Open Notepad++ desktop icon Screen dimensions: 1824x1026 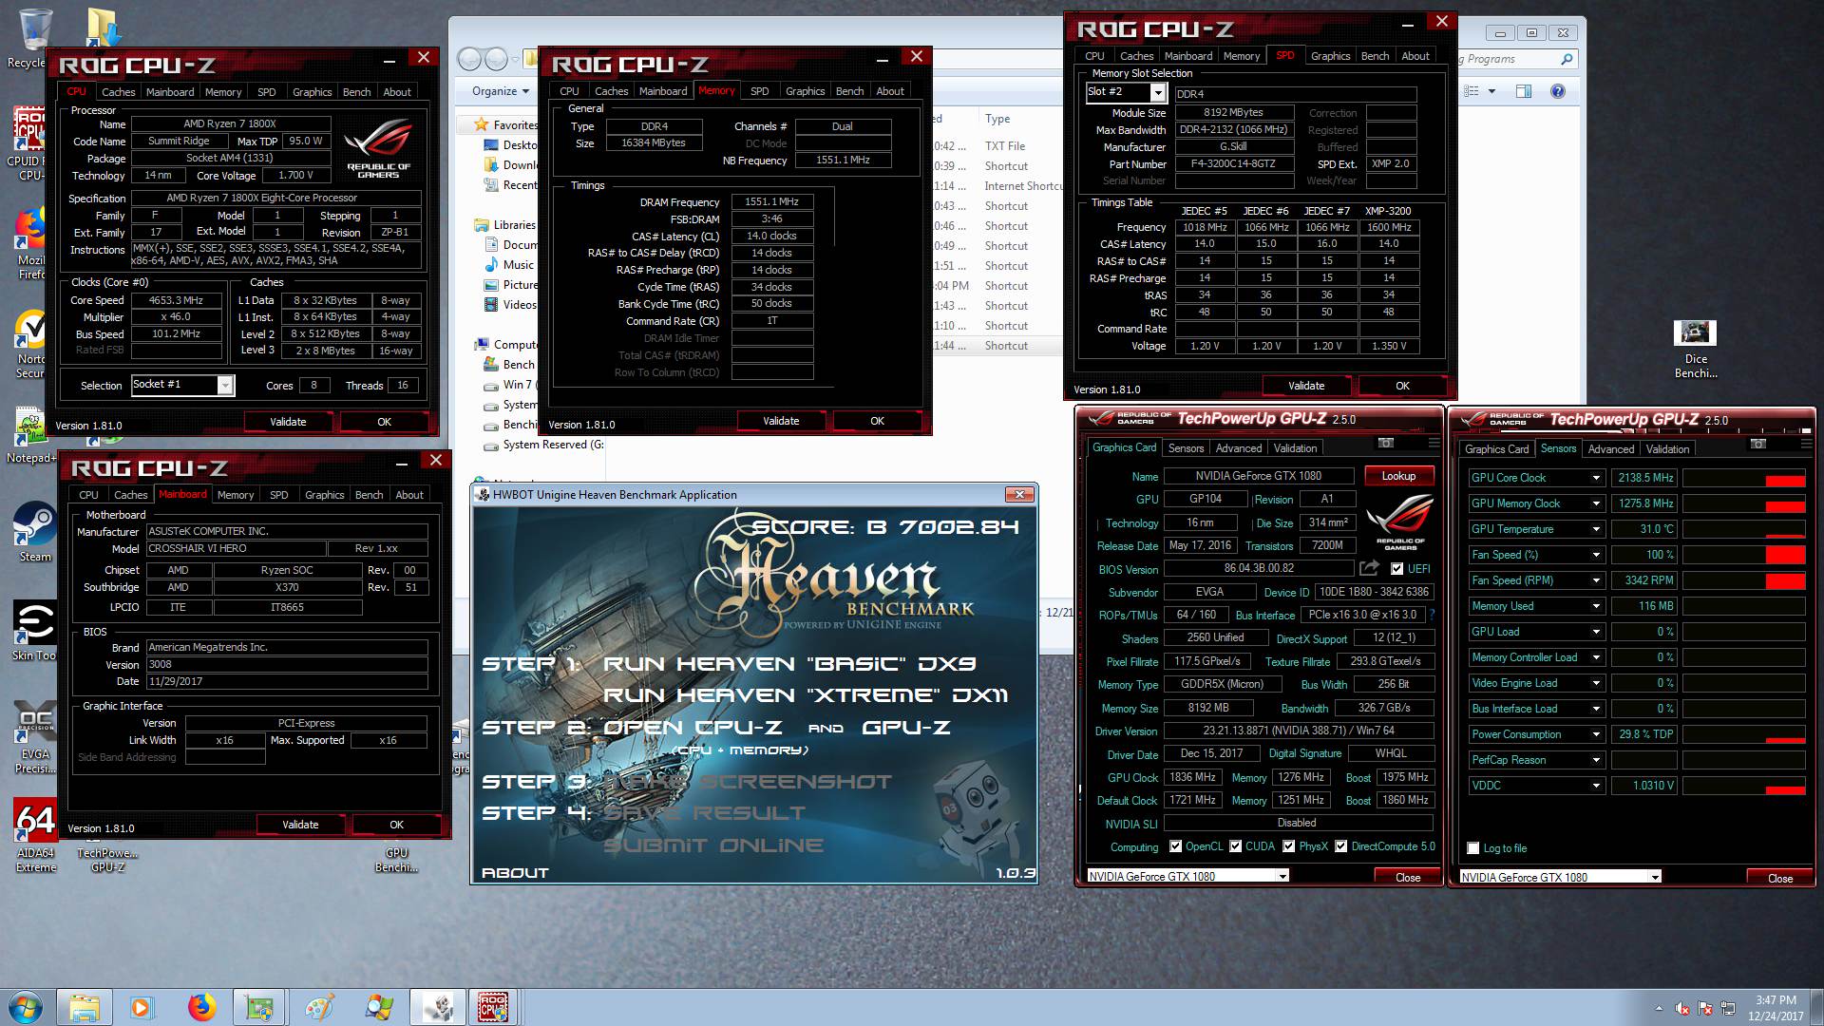point(31,437)
